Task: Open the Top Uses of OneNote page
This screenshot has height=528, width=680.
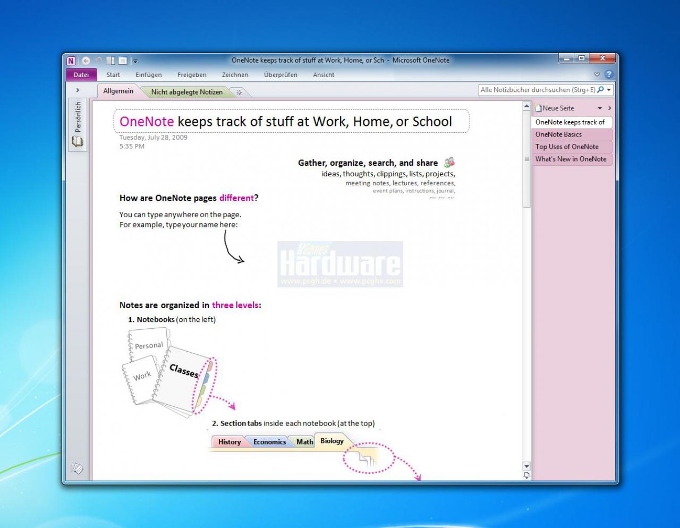Action: click(x=572, y=147)
